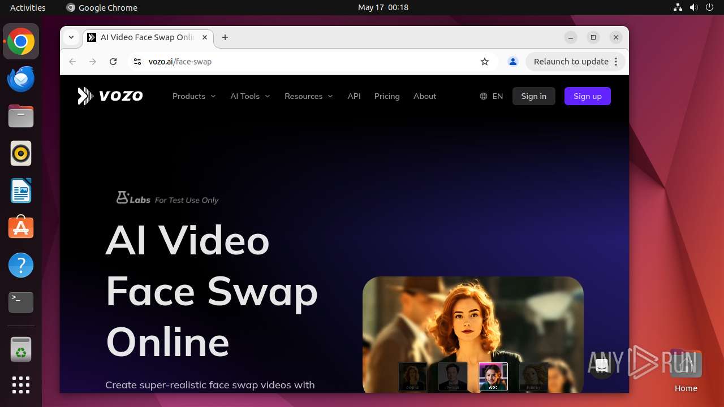Launch the Terminal from the dock

tap(21, 302)
